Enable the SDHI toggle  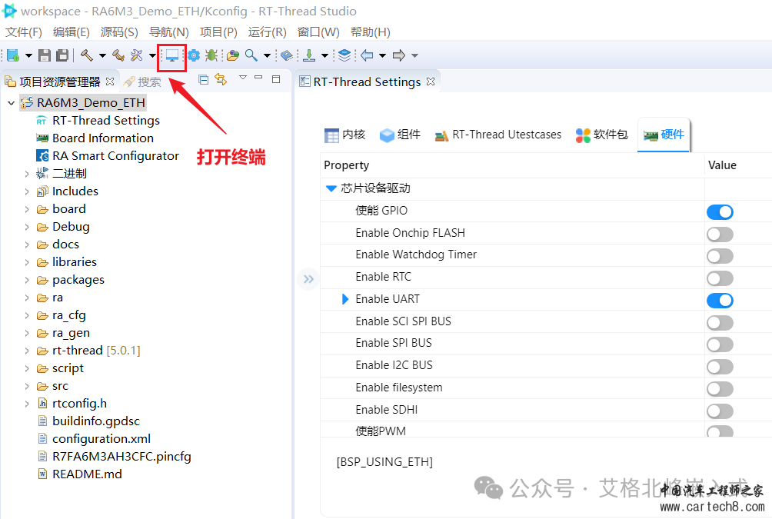point(720,411)
